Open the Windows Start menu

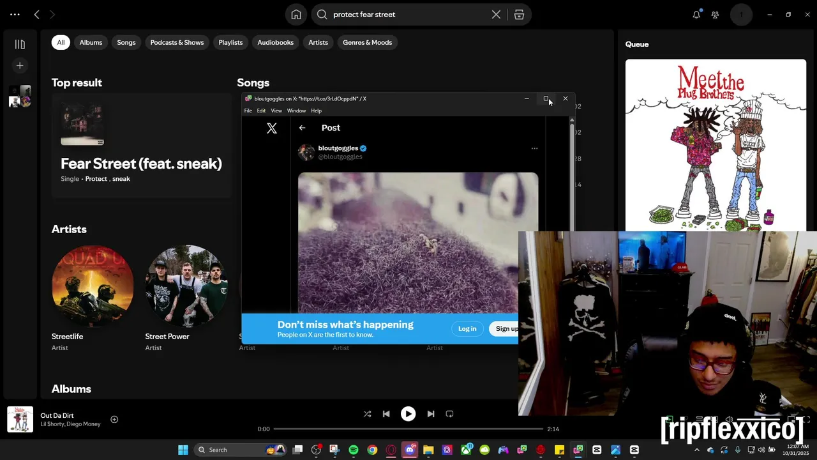coord(183,450)
